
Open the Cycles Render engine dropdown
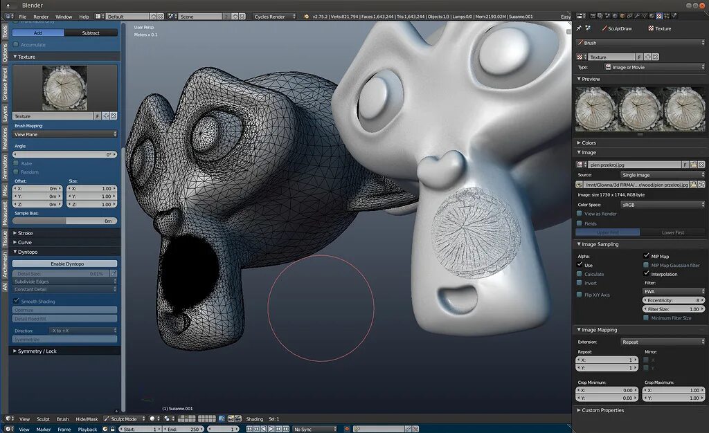coord(274,16)
